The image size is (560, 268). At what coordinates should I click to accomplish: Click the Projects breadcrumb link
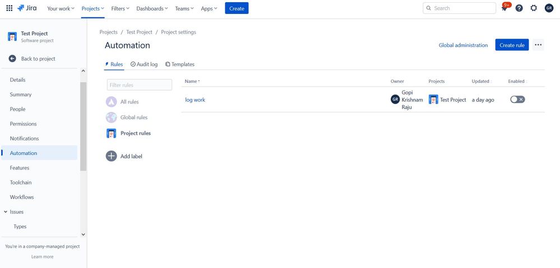(109, 32)
